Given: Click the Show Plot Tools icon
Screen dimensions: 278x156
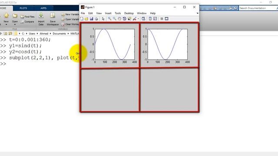Looking at the screenshot, I should pos(166,19).
